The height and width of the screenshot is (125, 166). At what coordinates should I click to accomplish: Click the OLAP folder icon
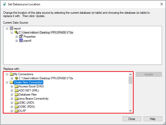point(16,111)
